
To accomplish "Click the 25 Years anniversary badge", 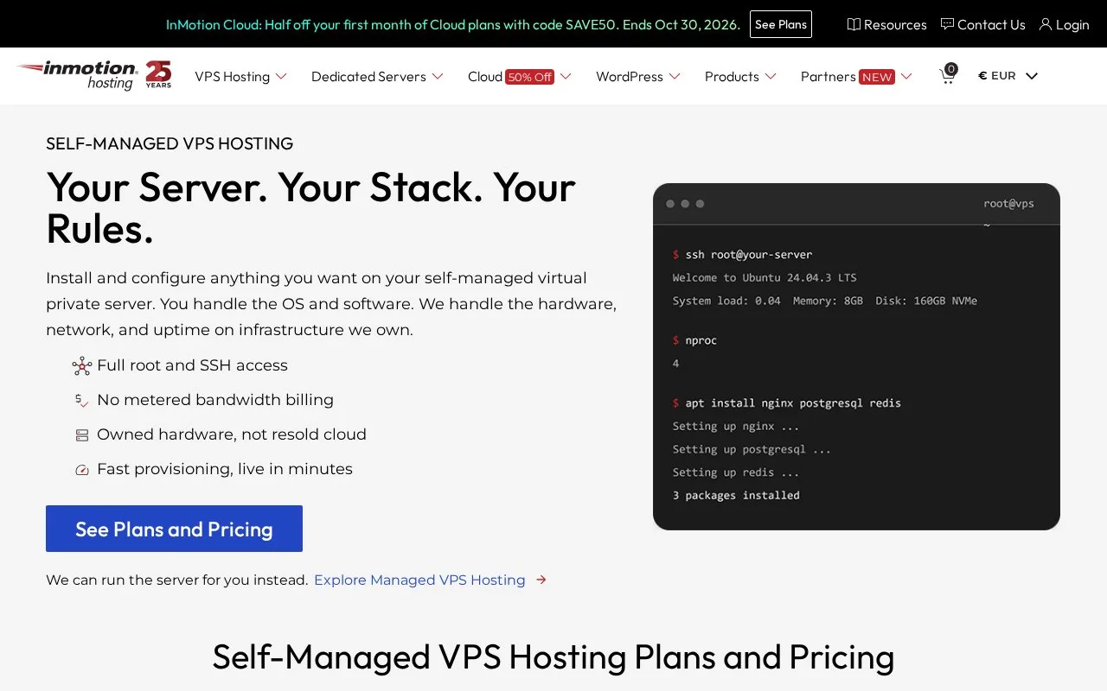I will (x=158, y=75).
